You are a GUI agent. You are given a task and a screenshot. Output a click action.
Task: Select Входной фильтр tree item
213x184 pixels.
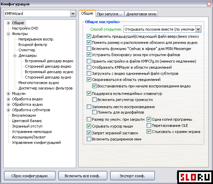pyautogui.click(x=33, y=45)
